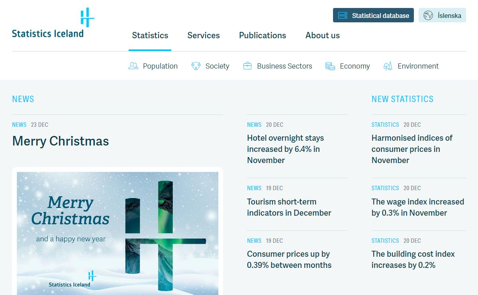Click the Economy coins icon
The height and width of the screenshot is (295, 478).
[330, 66]
